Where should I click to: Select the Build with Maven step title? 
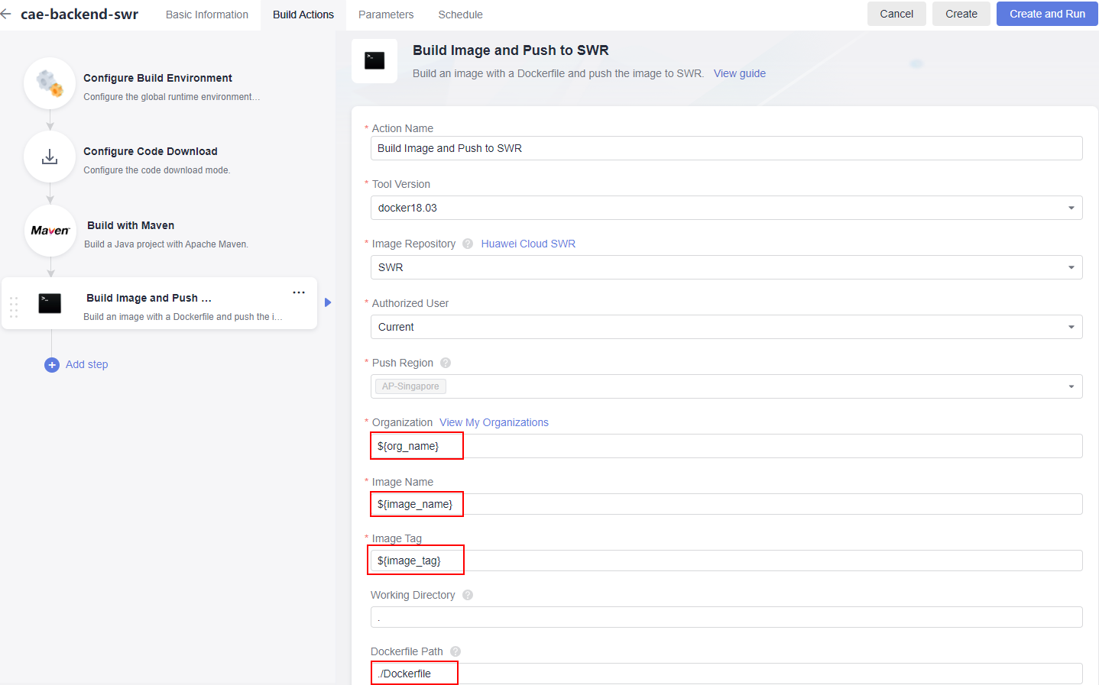point(131,225)
